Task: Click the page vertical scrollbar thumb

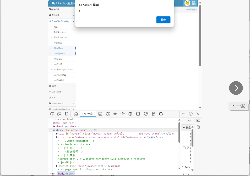Action: click(x=200, y=36)
